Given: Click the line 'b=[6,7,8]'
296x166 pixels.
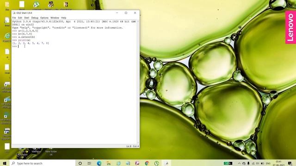Looking at the screenshot, I should (25, 34).
